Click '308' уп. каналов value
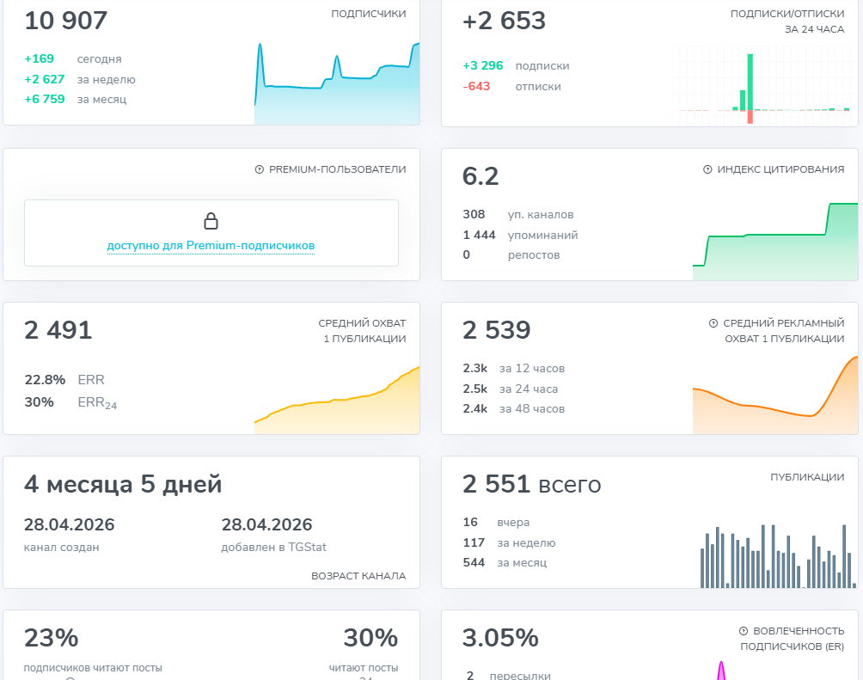This screenshot has height=680, width=863. 474,214
